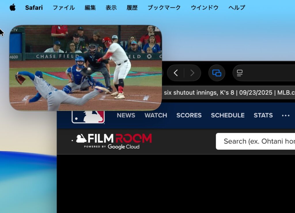Click the MLB logo in site header
The image size is (295, 213).
point(88,117)
